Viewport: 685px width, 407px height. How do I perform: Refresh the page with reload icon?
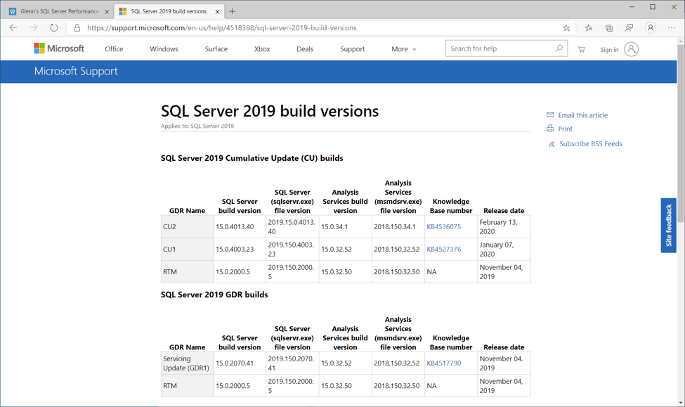point(53,27)
